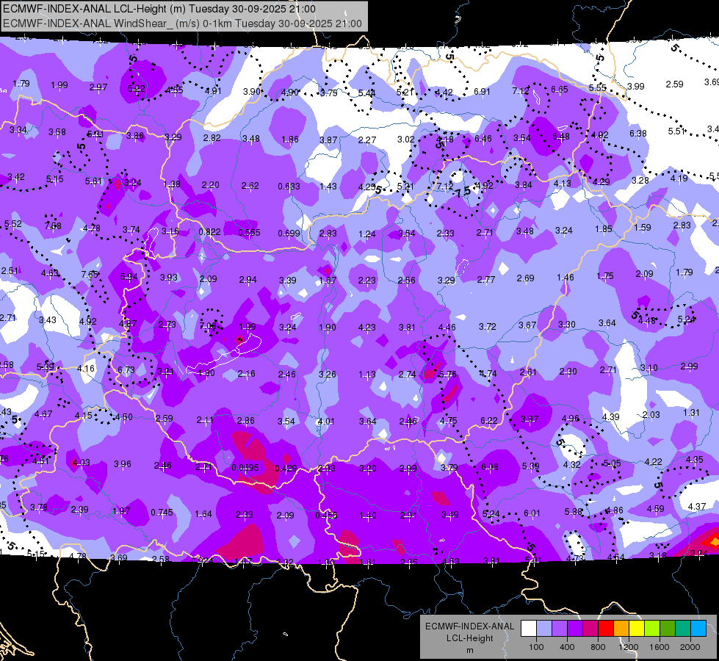Click the legend header ECMWF-INDEX-ANAL
The image size is (719, 661).
click(470, 626)
